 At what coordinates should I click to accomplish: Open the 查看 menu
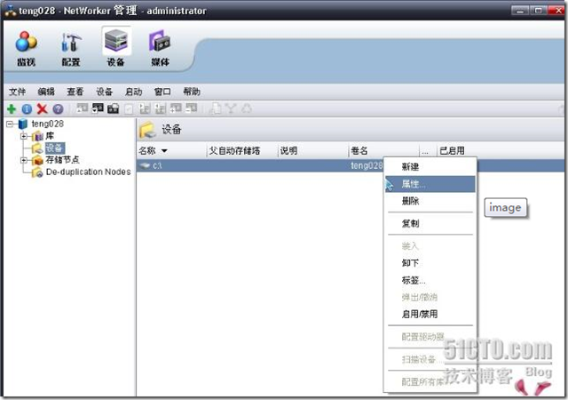pos(75,92)
